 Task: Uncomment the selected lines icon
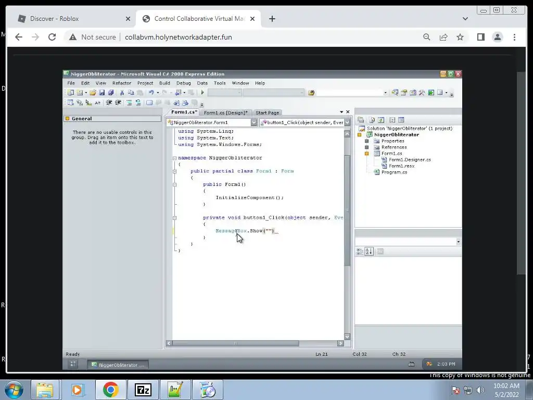[138, 103]
